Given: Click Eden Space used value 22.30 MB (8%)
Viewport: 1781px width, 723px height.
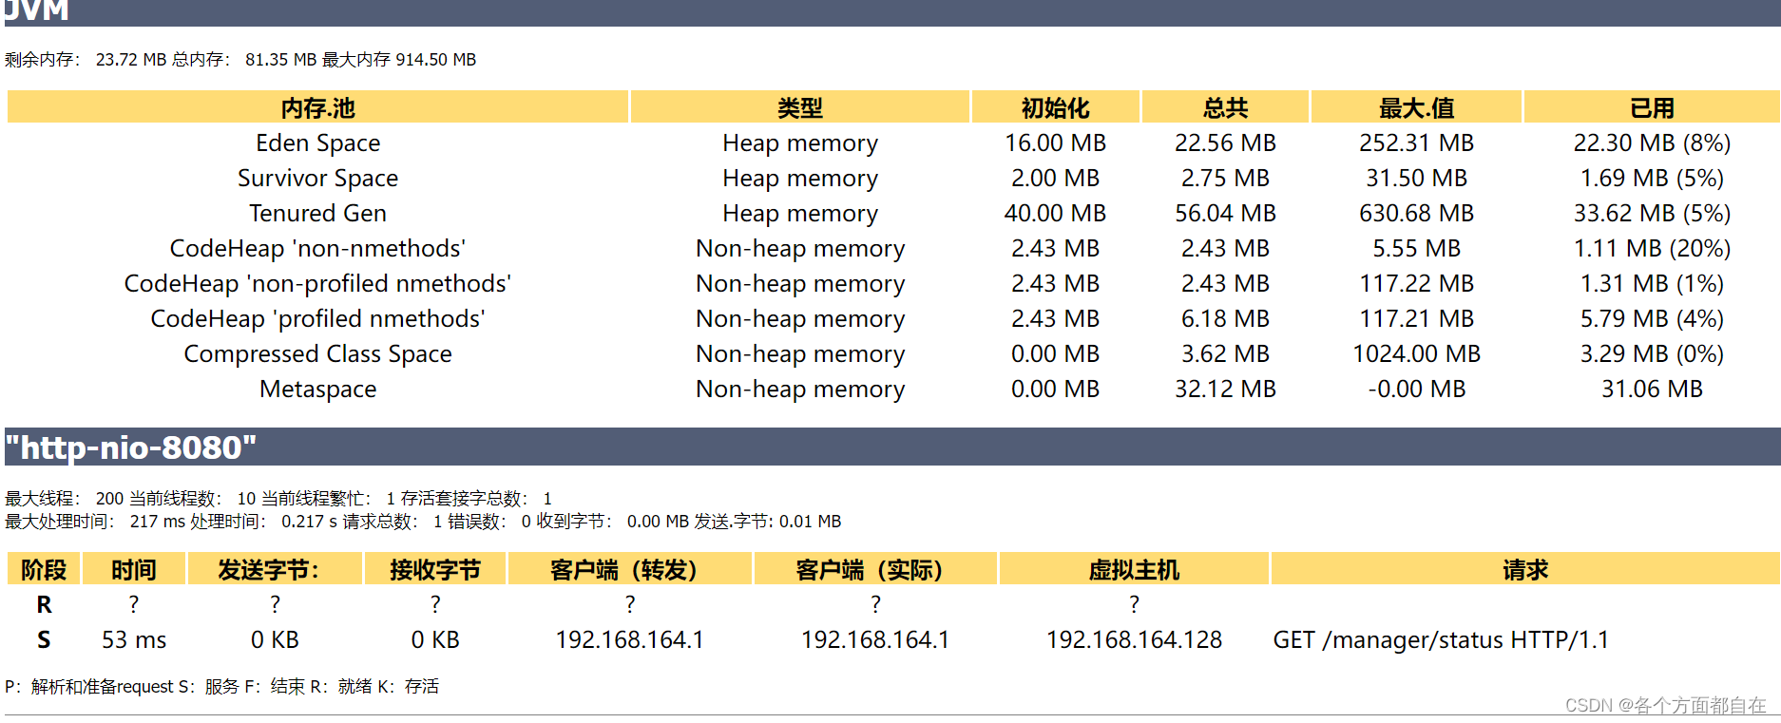Looking at the screenshot, I should click(x=1652, y=143).
